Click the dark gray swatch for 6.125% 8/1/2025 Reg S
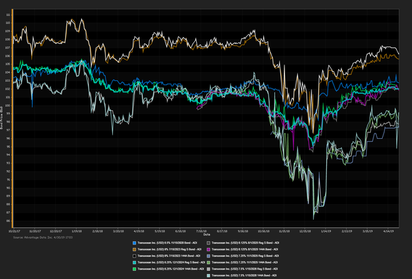 tap(209, 243)
